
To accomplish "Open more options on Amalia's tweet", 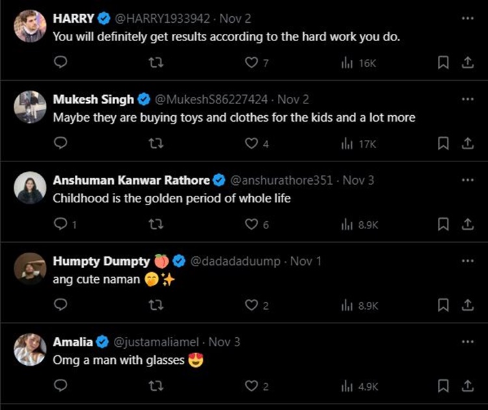I will [x=467, y=342].
